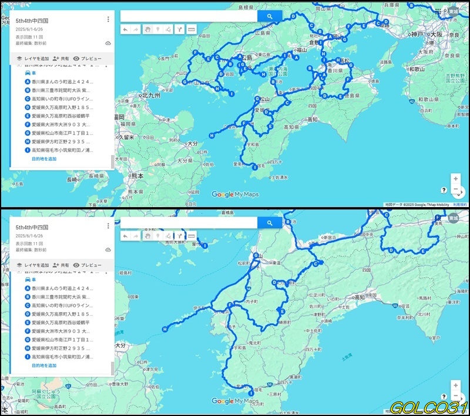Click 共有 share button in the lower panel

[61, 265]
